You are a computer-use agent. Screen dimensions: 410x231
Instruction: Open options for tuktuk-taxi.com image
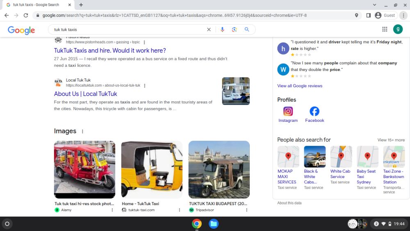(x=180, y=210)
